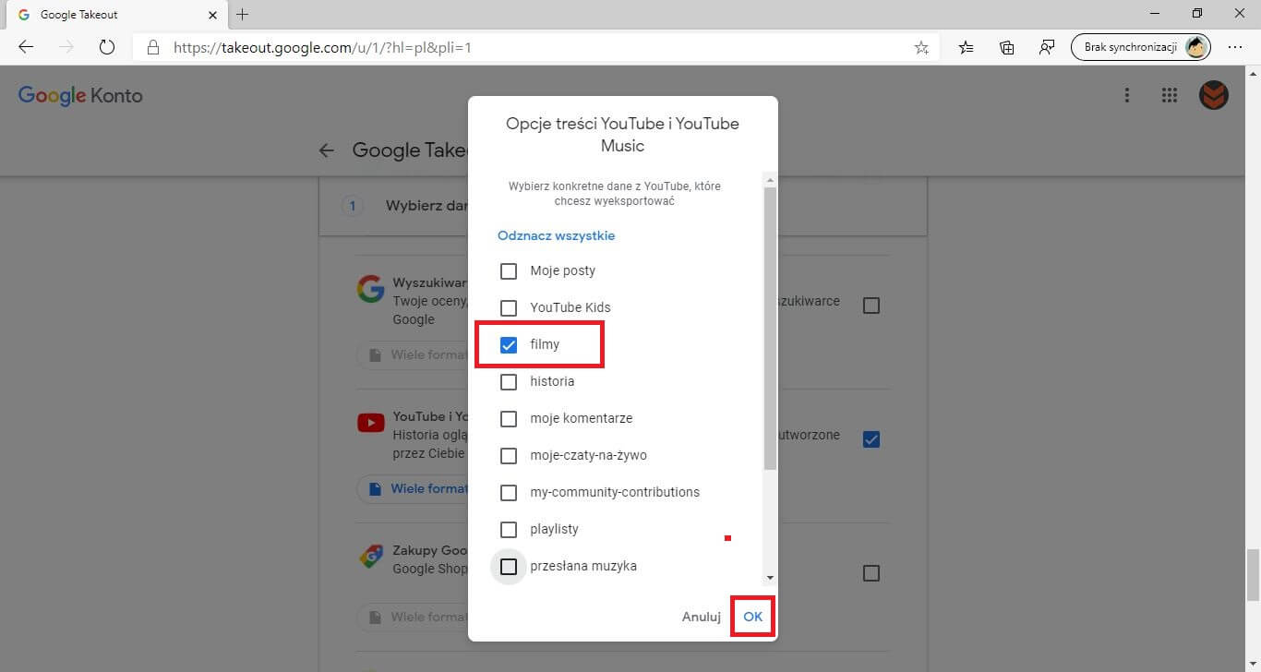Click the filmy label text
The image size is (1261, 672).
coord(545,344)
